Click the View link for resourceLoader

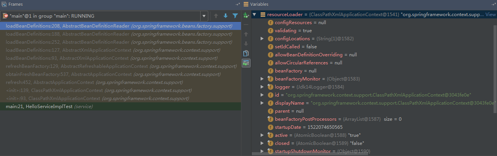(490, 15)
